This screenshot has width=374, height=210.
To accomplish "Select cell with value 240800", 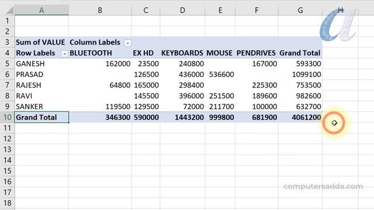I will coord(182,64).
